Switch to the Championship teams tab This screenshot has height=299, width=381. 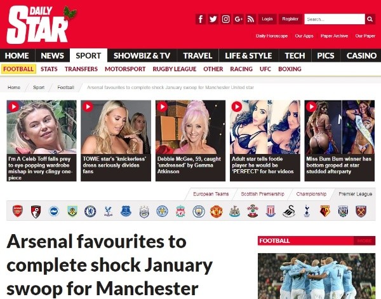[311, 194]
